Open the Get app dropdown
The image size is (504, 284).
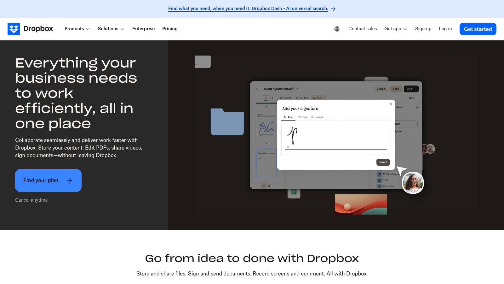pyautogui.click(x=396, y=29)
